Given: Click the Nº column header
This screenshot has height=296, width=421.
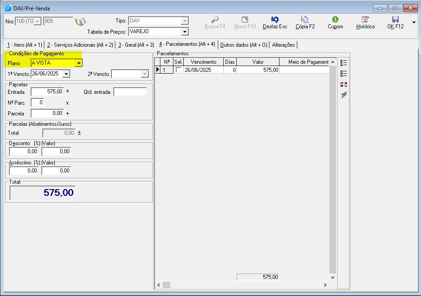Looking at the screenshot, I should click(167, 62).
